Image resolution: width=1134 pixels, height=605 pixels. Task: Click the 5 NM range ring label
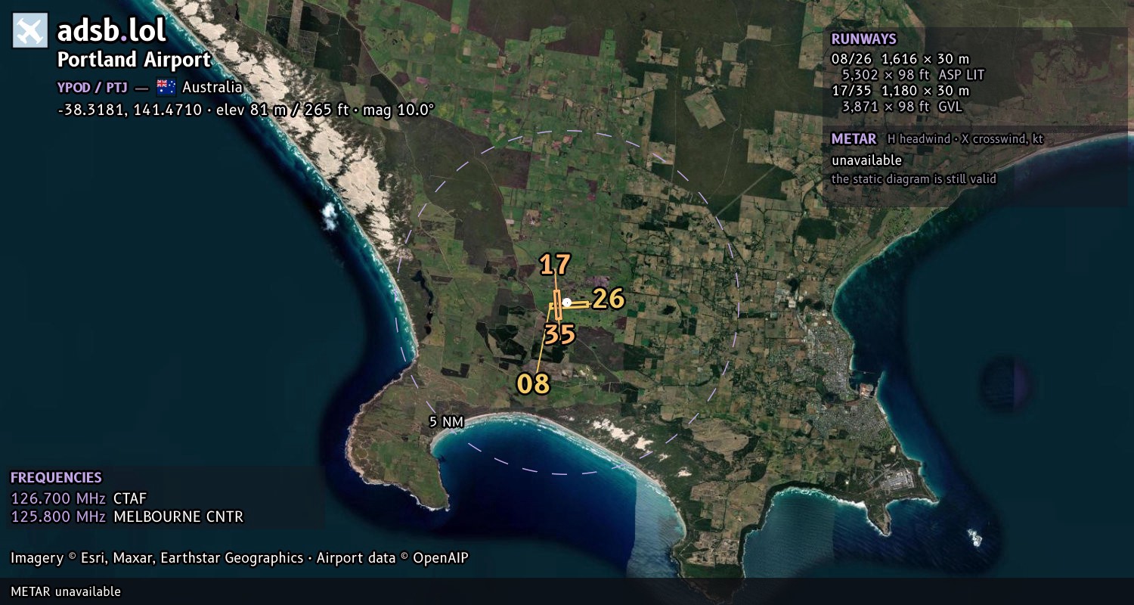(446, 422)
